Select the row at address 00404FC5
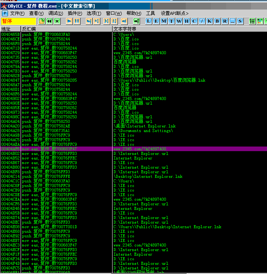 click(x=133, y=268)
